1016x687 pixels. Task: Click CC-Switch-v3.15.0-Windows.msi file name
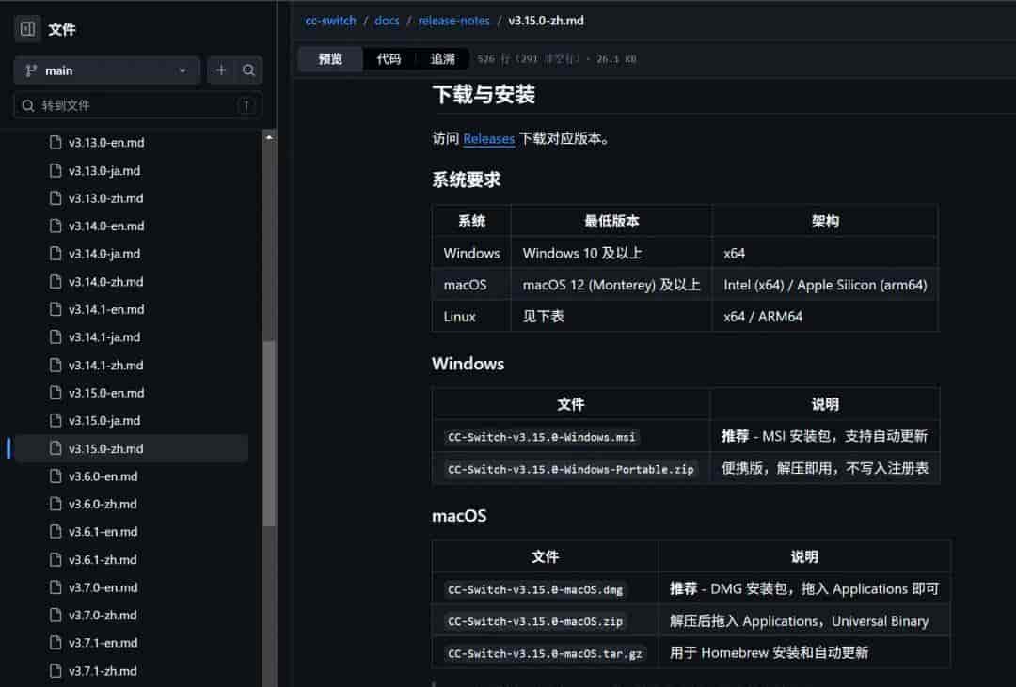coord(542,437)
